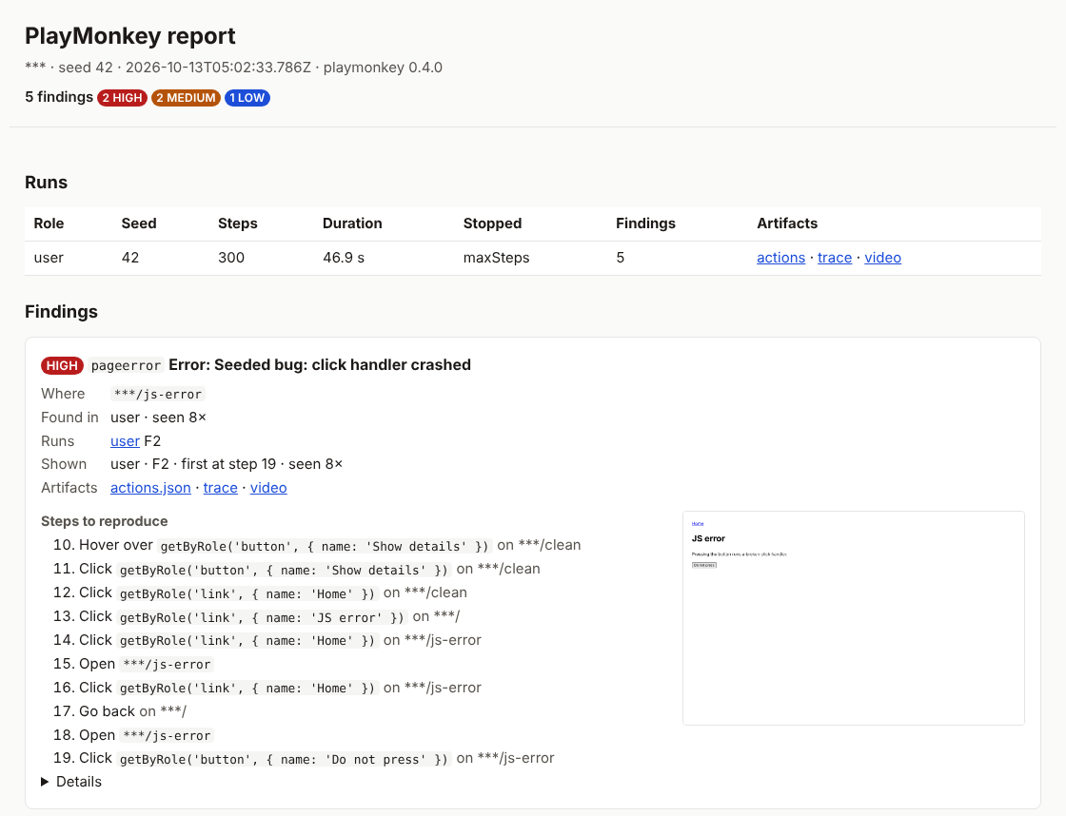Open the JS error screenshot thumbnail

(x=853, y=618)
